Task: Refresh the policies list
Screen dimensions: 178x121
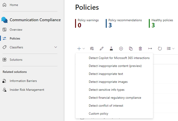Action: (x=160, y=49)
